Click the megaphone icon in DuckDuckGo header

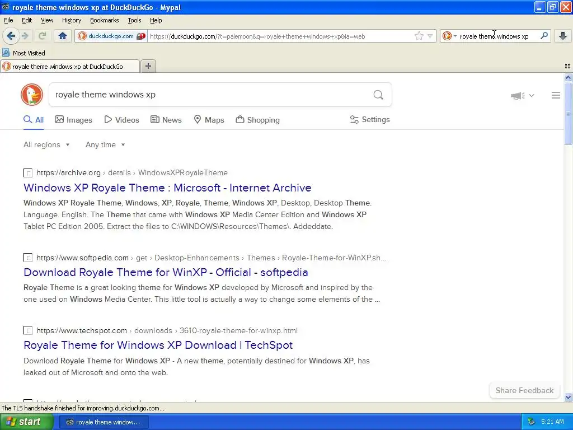518,95
